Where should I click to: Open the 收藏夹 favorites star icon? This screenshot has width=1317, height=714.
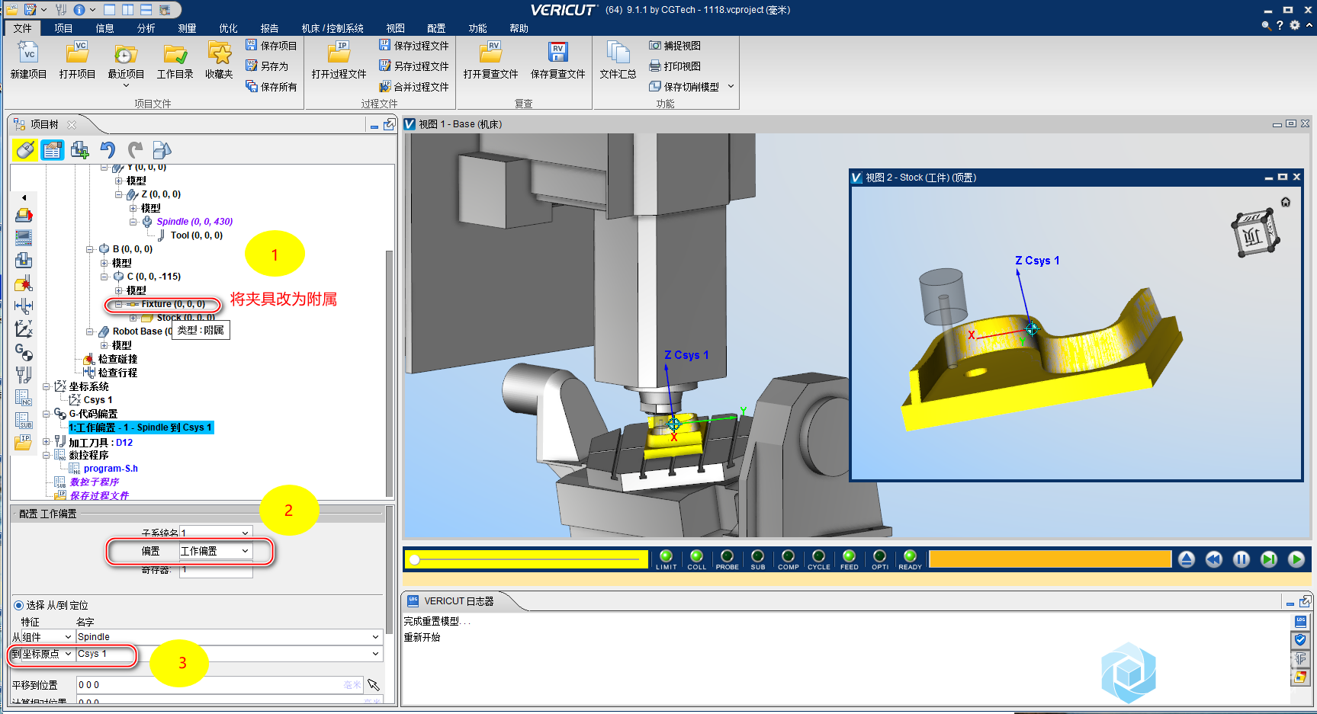point(220,54)
